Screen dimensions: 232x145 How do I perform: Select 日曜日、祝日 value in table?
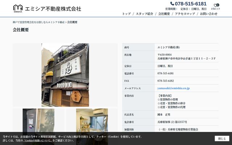tap(165, 66)
